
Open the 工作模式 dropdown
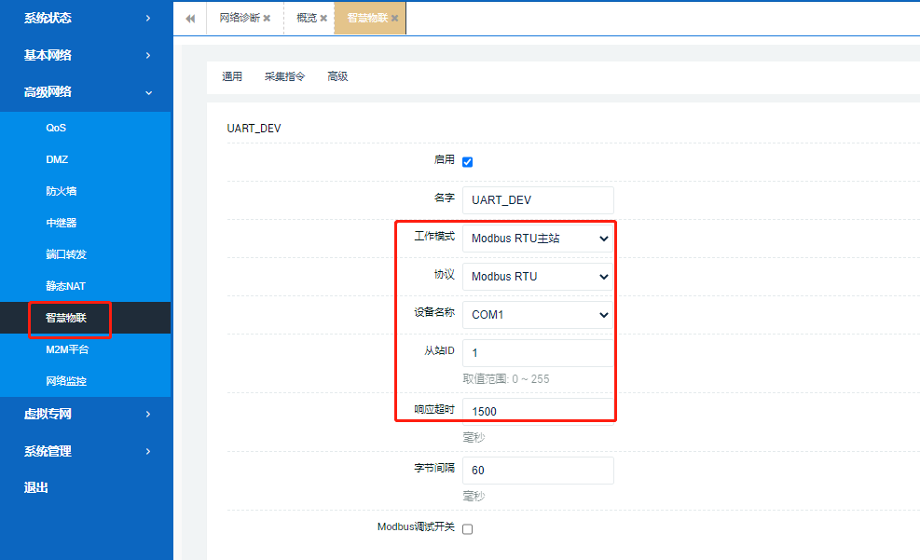pyautogui.click(x=538, y=238)
